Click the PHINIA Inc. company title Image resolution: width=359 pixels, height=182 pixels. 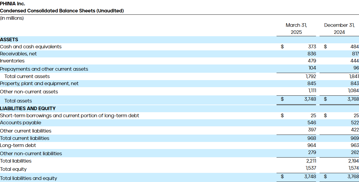(x=13, y=4)
